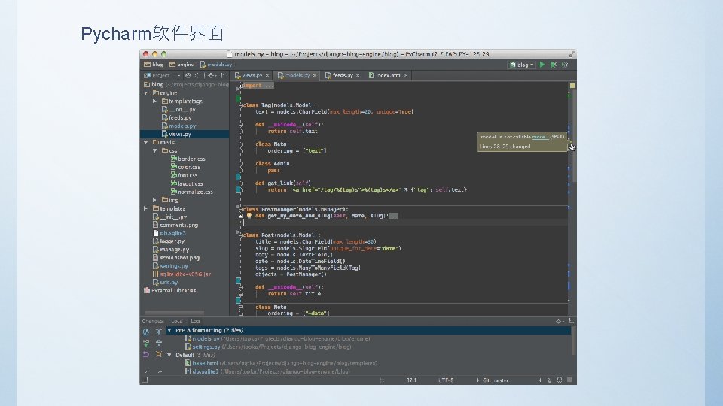Screen dimensions: 723x406
Task: Open the Project panel gear settings
Action: pyautogui.click(x=212, y=75)
